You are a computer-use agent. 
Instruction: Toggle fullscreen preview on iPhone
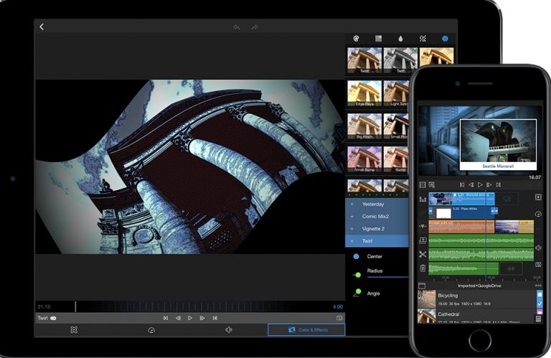tap(423, 185)
